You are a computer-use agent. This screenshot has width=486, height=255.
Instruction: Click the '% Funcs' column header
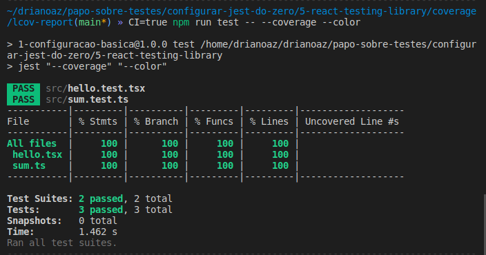[x=214, y=121]
